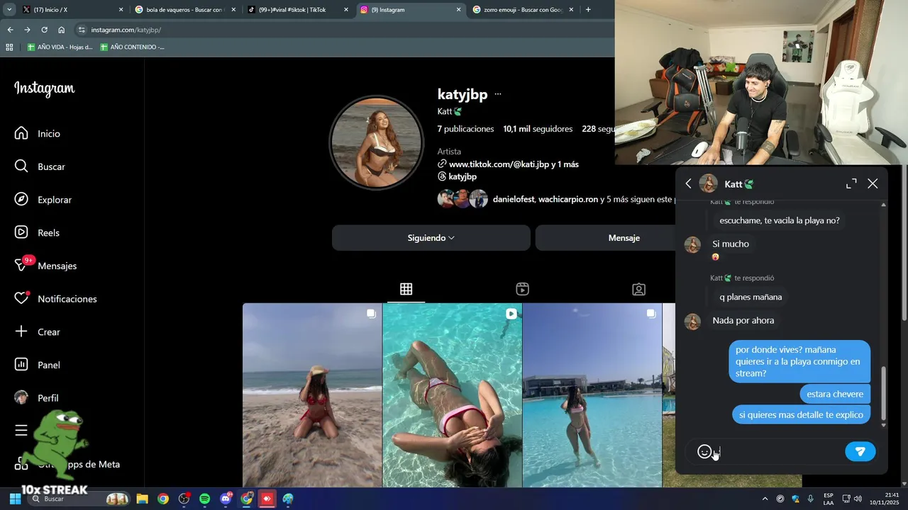This screenshot has width=908, height=510.
Task: Open Reels from sidebar
Action: pos(38,232)
